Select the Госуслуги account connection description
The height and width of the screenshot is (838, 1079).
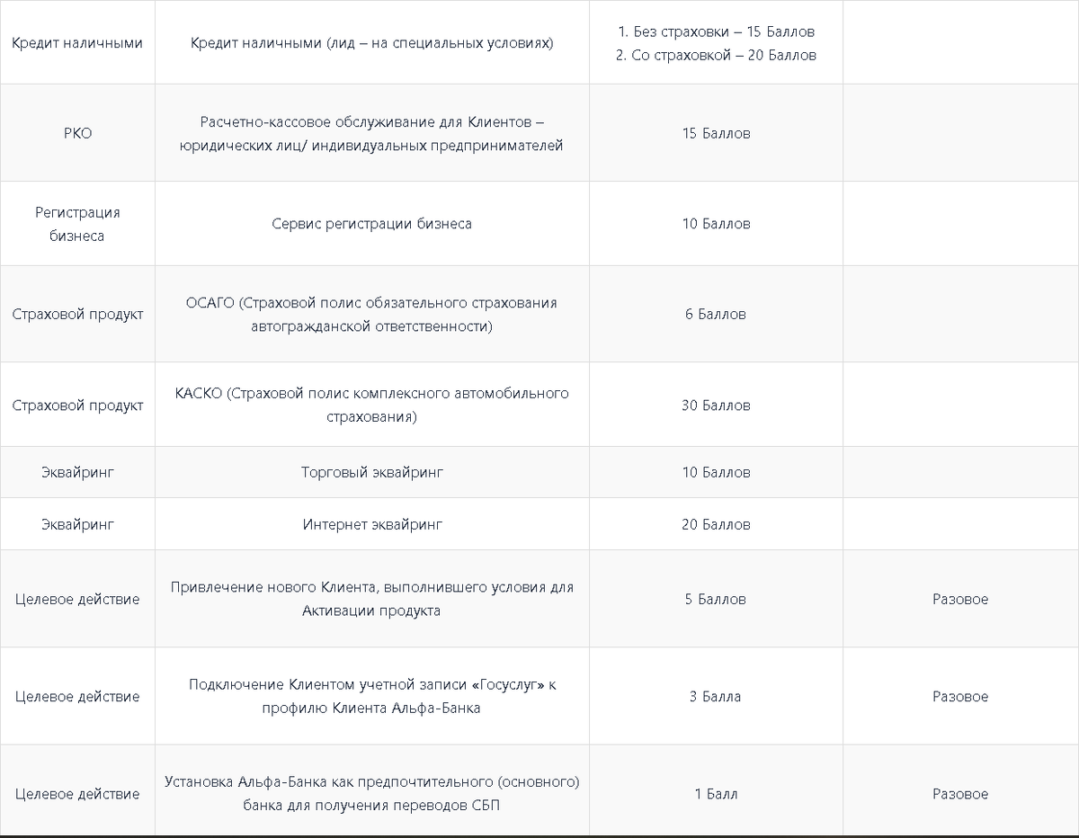tap(372, 697)
